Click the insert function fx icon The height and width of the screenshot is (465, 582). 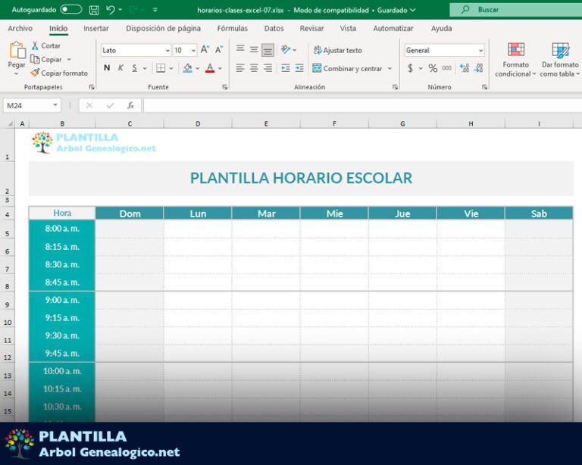(130, 106)
